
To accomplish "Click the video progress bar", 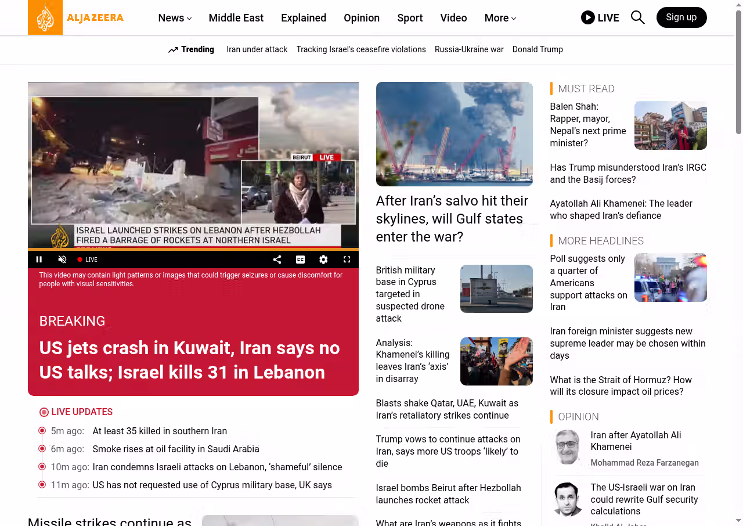I will pyautogui.click(x=193, y=250).
